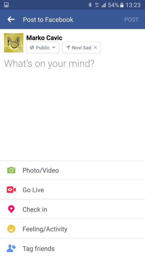The image size is (145, 258).
Task: Select the Check in option
Action: coord(72,209)
